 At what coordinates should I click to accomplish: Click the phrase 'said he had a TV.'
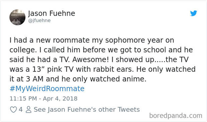[x=39, y=60]
